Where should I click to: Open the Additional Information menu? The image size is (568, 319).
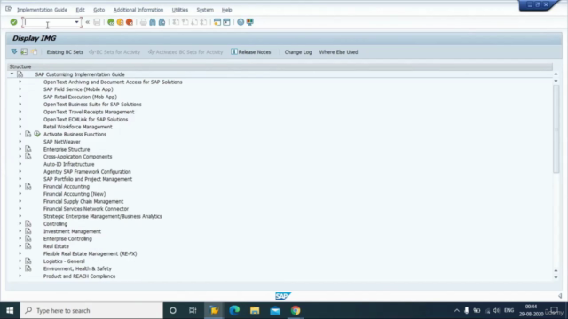coord(138,10)
